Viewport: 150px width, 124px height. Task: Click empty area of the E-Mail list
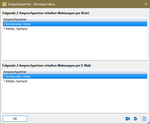coord(75,98)
